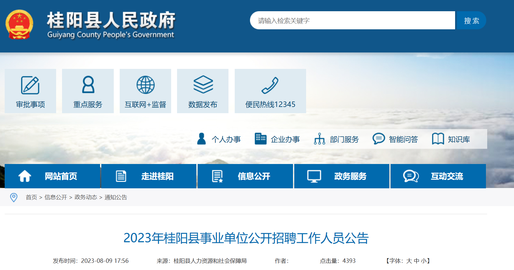The image size is (514, 270).
Task: Set font size to 中
Action: 416,261
